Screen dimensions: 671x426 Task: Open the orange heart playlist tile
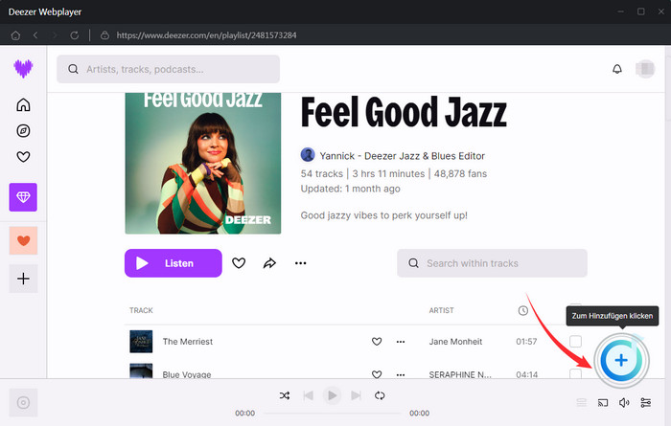23,240
